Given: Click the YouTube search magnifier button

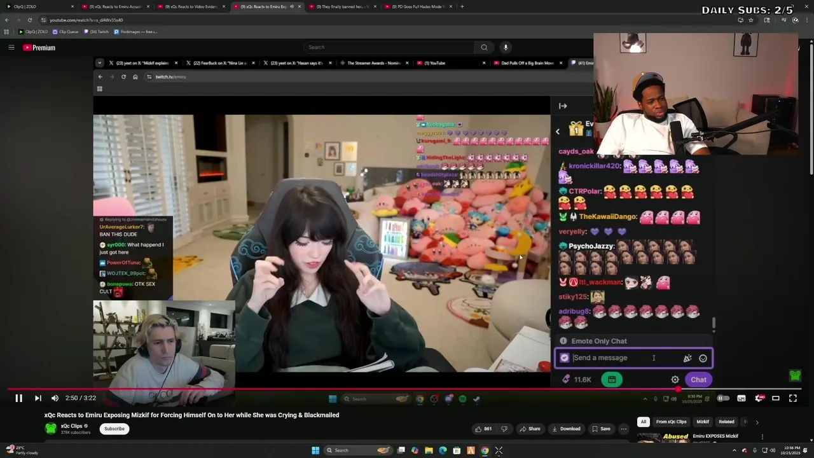Looking at the screenshot, I should pyautogui.click(x=484, y=47).
